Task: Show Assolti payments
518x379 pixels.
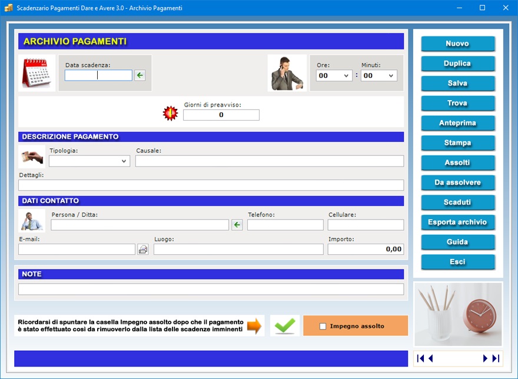Action: (457, 162)
